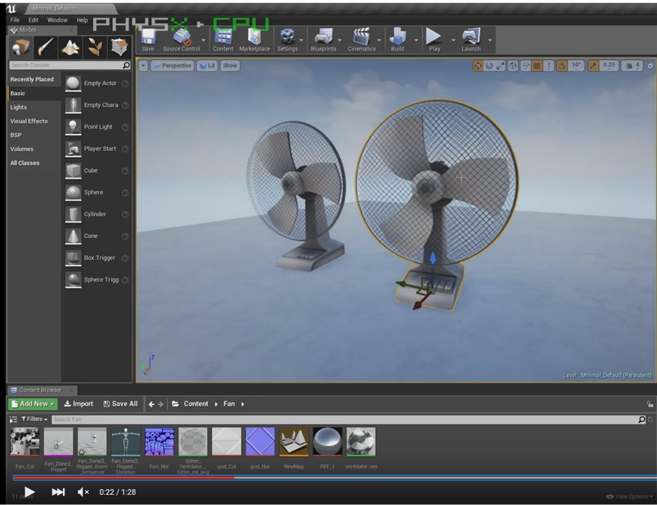Toggle rotation snapping triangle icon

[x=562, y=66]
